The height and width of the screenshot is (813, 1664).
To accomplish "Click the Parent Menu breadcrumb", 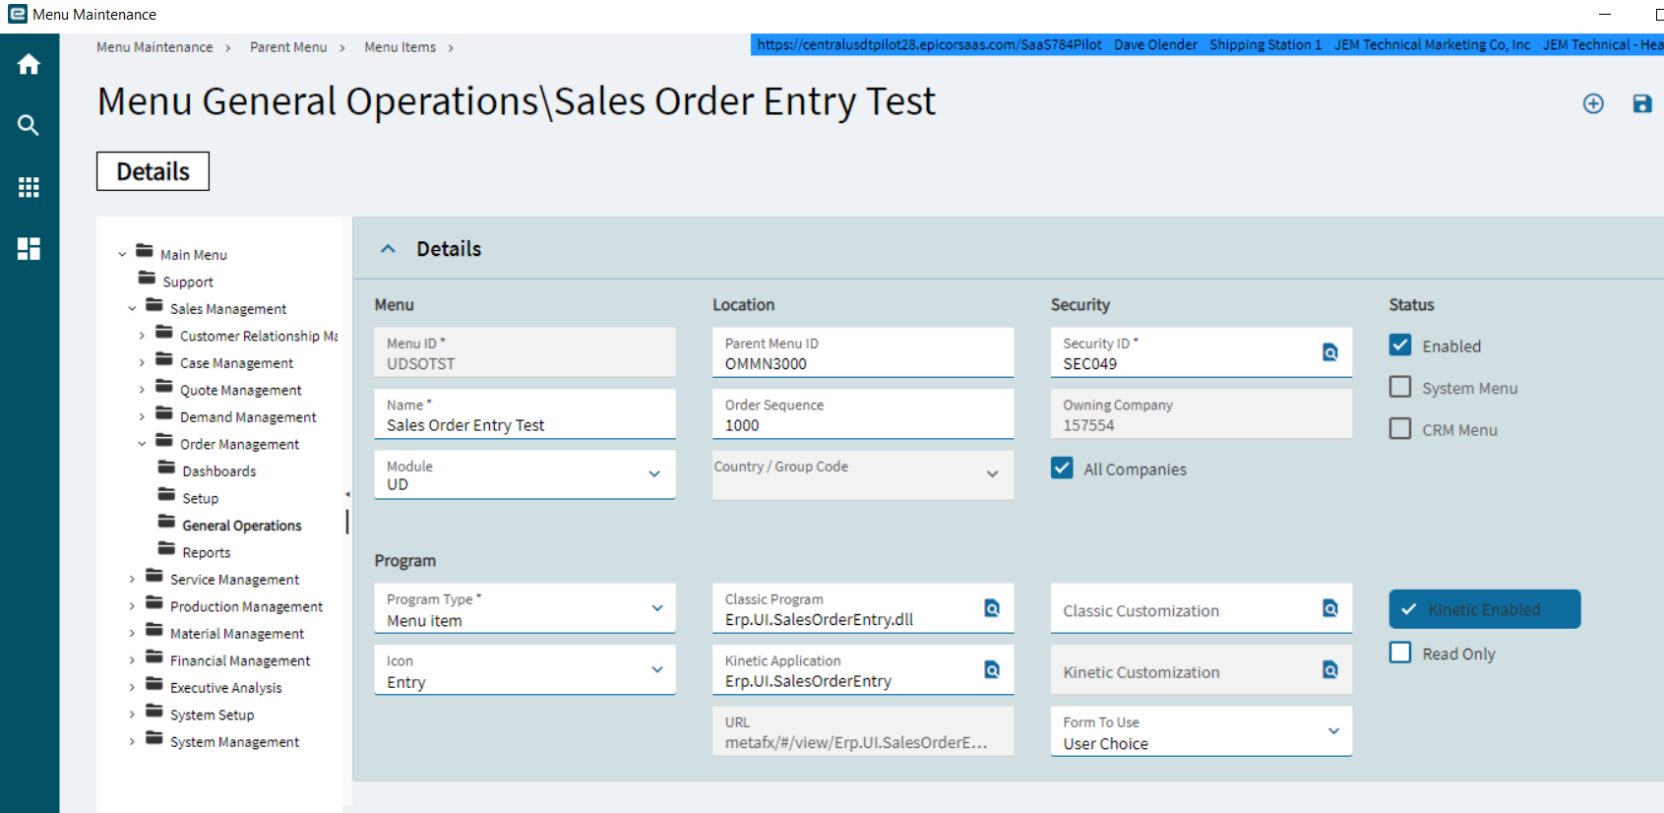I will click(x=288, y=47).
